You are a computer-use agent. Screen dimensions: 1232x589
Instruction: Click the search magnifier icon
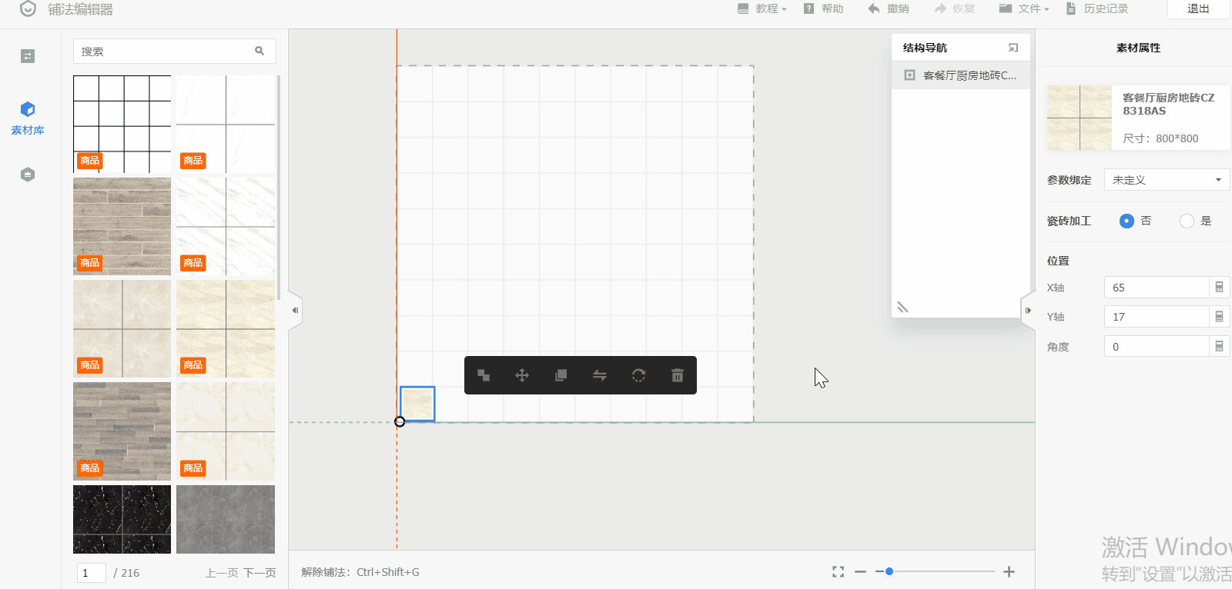coord(259,51)
